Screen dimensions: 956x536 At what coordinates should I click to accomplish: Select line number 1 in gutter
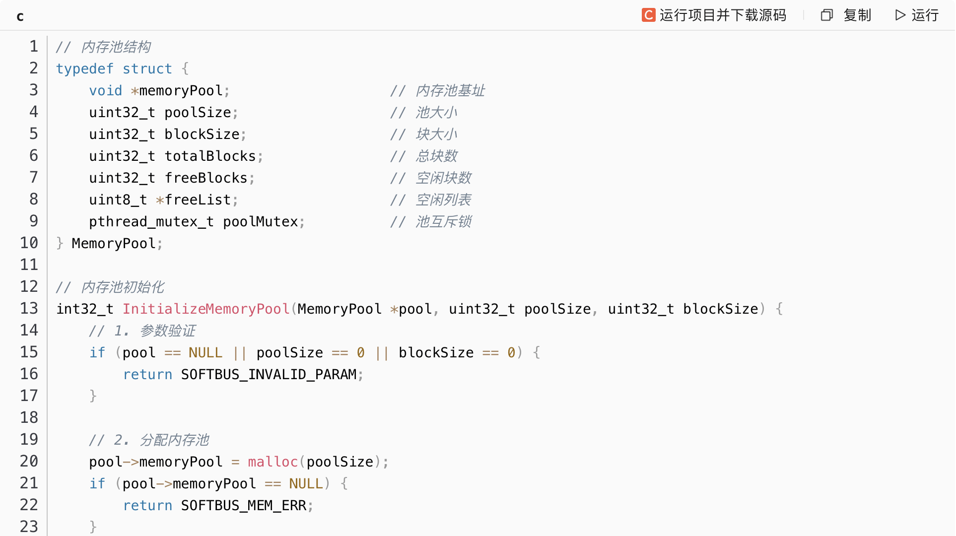click(x=33, y=47)
